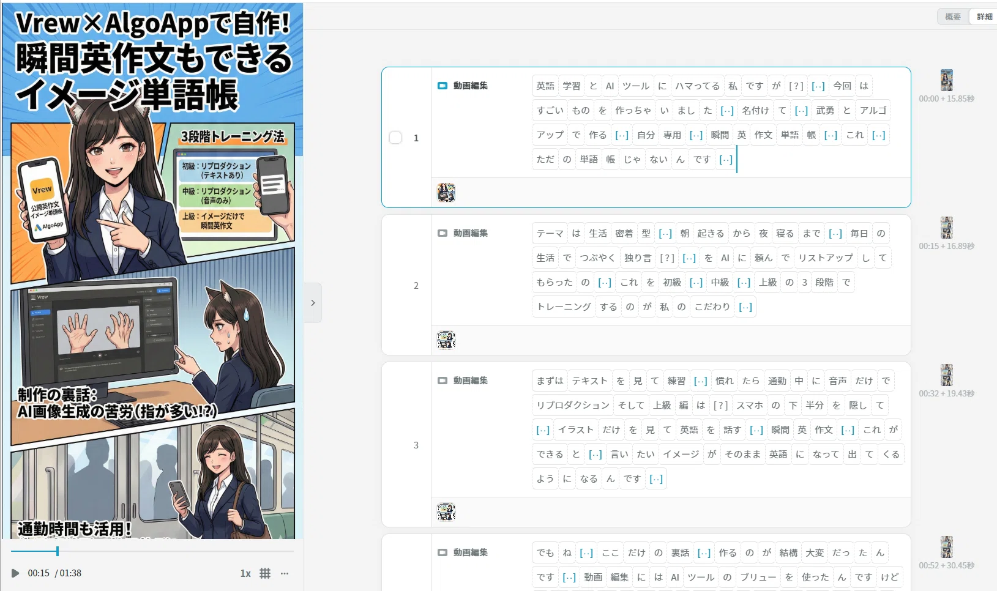997x591 pixels.
Task: Select the word 密着 in clip 2
Action: coord(624,234)
